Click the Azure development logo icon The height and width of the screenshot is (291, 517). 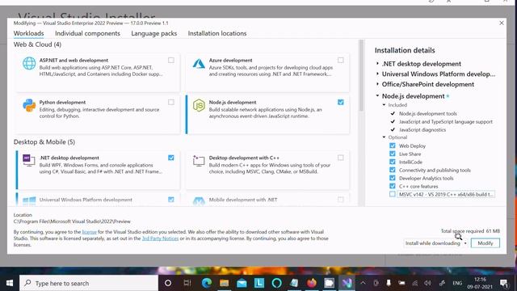tap(199, 63)
